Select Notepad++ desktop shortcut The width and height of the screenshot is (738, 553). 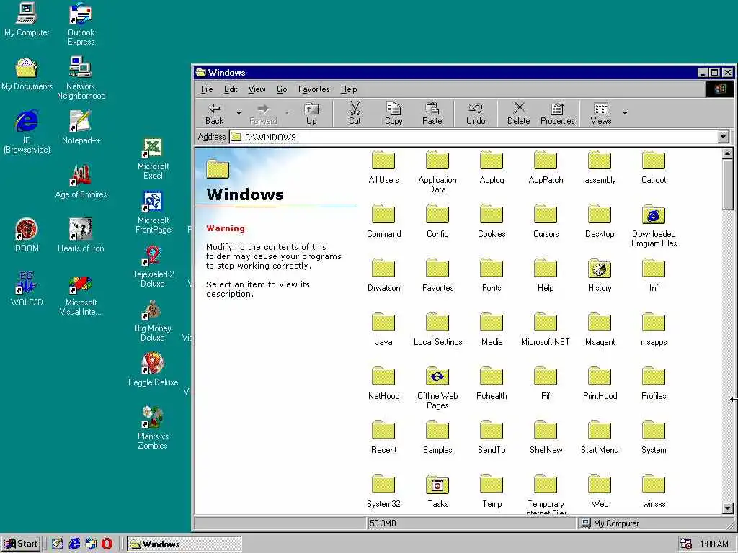point(81,127)
